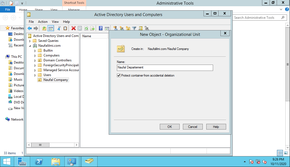Toggle Show/Hide Action Pane icon
The height and width of the screenshot is (167, 290).
point(107,29)
